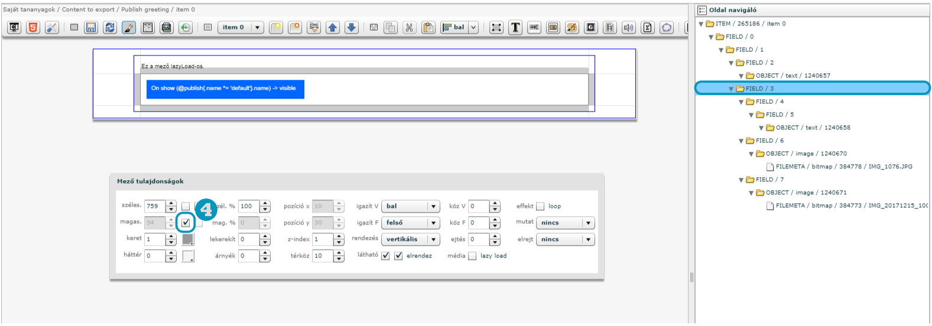Select OBJECT / text / 1240657 node
The width and height of the screenshot is (932, 326).
[792, 76]
